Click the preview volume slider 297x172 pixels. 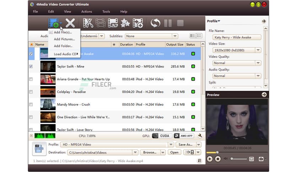(x=239, y=159)
